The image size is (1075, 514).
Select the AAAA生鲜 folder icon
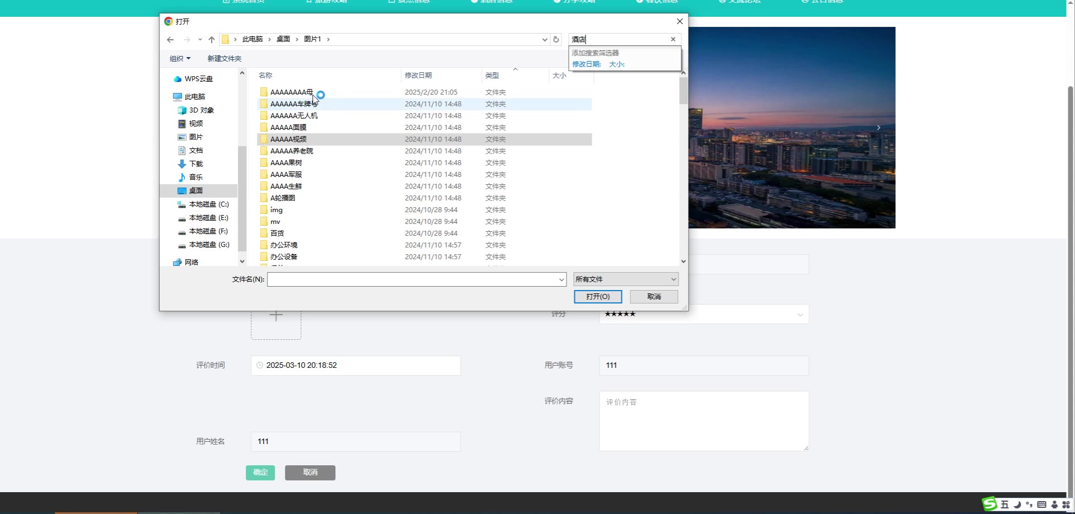tap(264, 186)
